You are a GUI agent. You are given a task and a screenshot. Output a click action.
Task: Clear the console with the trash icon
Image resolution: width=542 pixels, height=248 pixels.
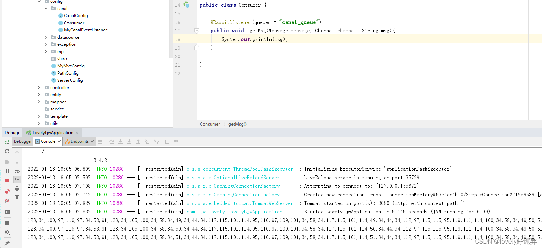17,197
